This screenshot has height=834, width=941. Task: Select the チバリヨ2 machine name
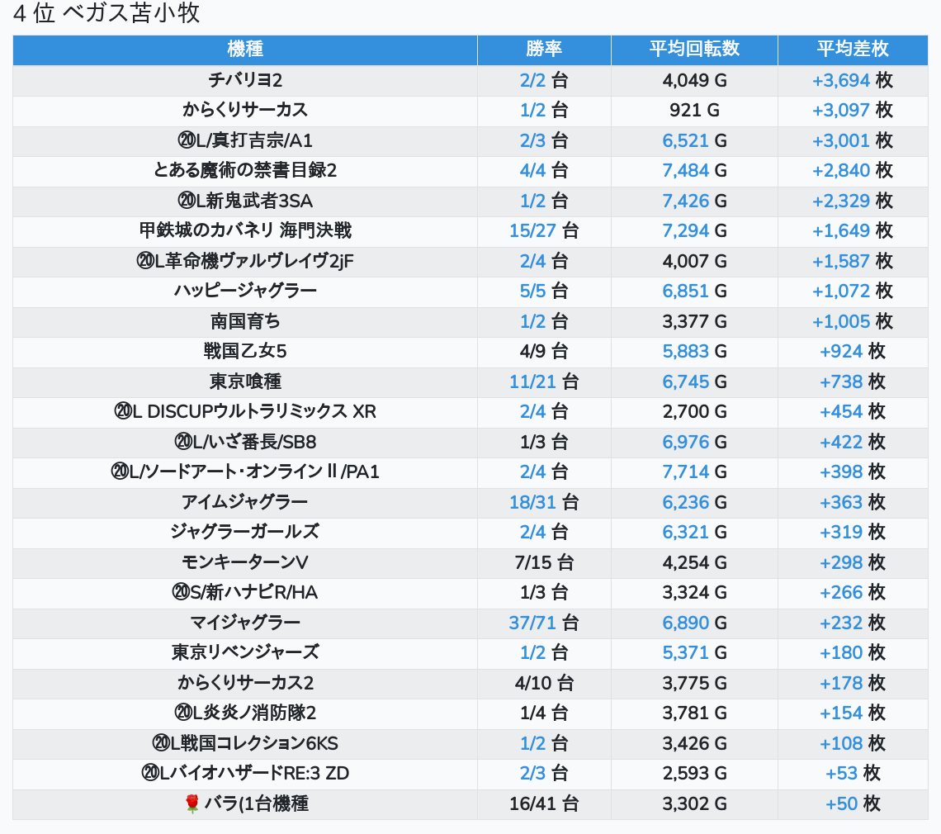[245, 80]
